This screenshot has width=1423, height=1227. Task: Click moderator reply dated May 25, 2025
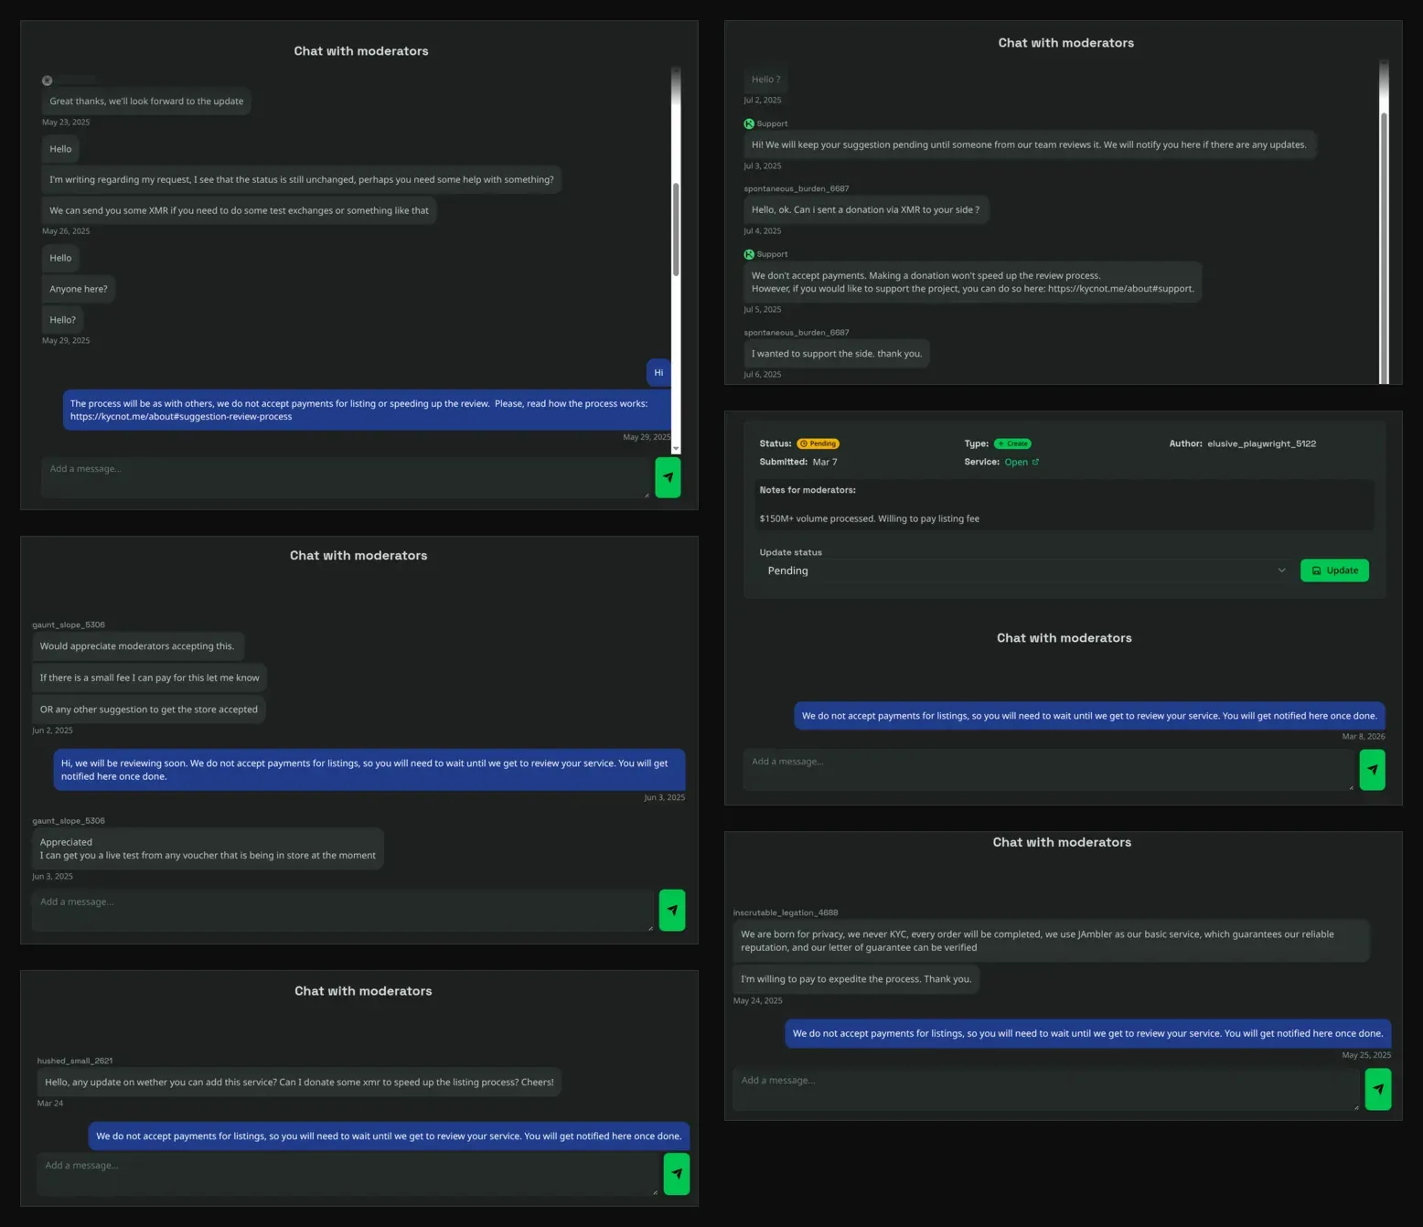pyautogui.click(x=1087, y=1033)
